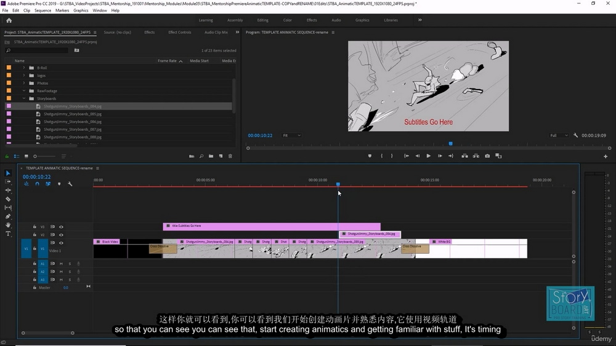
Task: Select the Track Select Forward tool
Action: [x=8, y=182]
